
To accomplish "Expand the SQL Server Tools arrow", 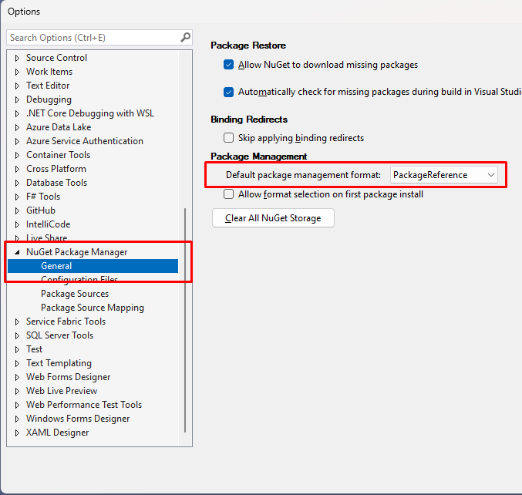I will click(x=17, y=335).
